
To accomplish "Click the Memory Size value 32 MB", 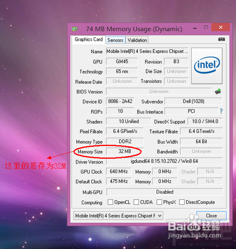I will pyautogui.click(x=125, y=151).
